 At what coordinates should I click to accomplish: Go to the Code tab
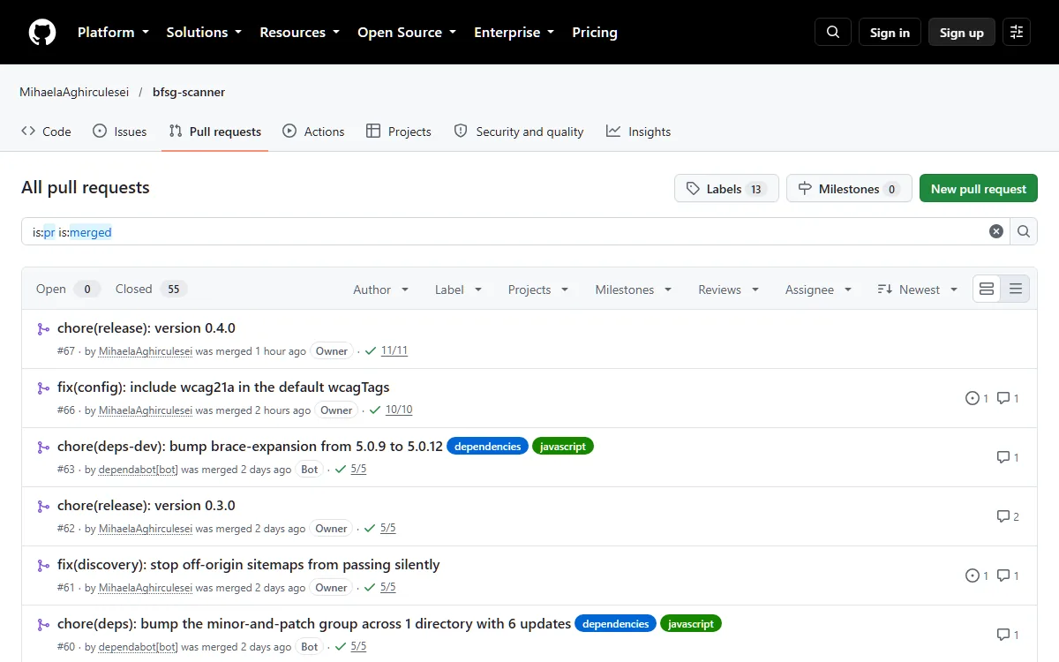coord(46,132)
